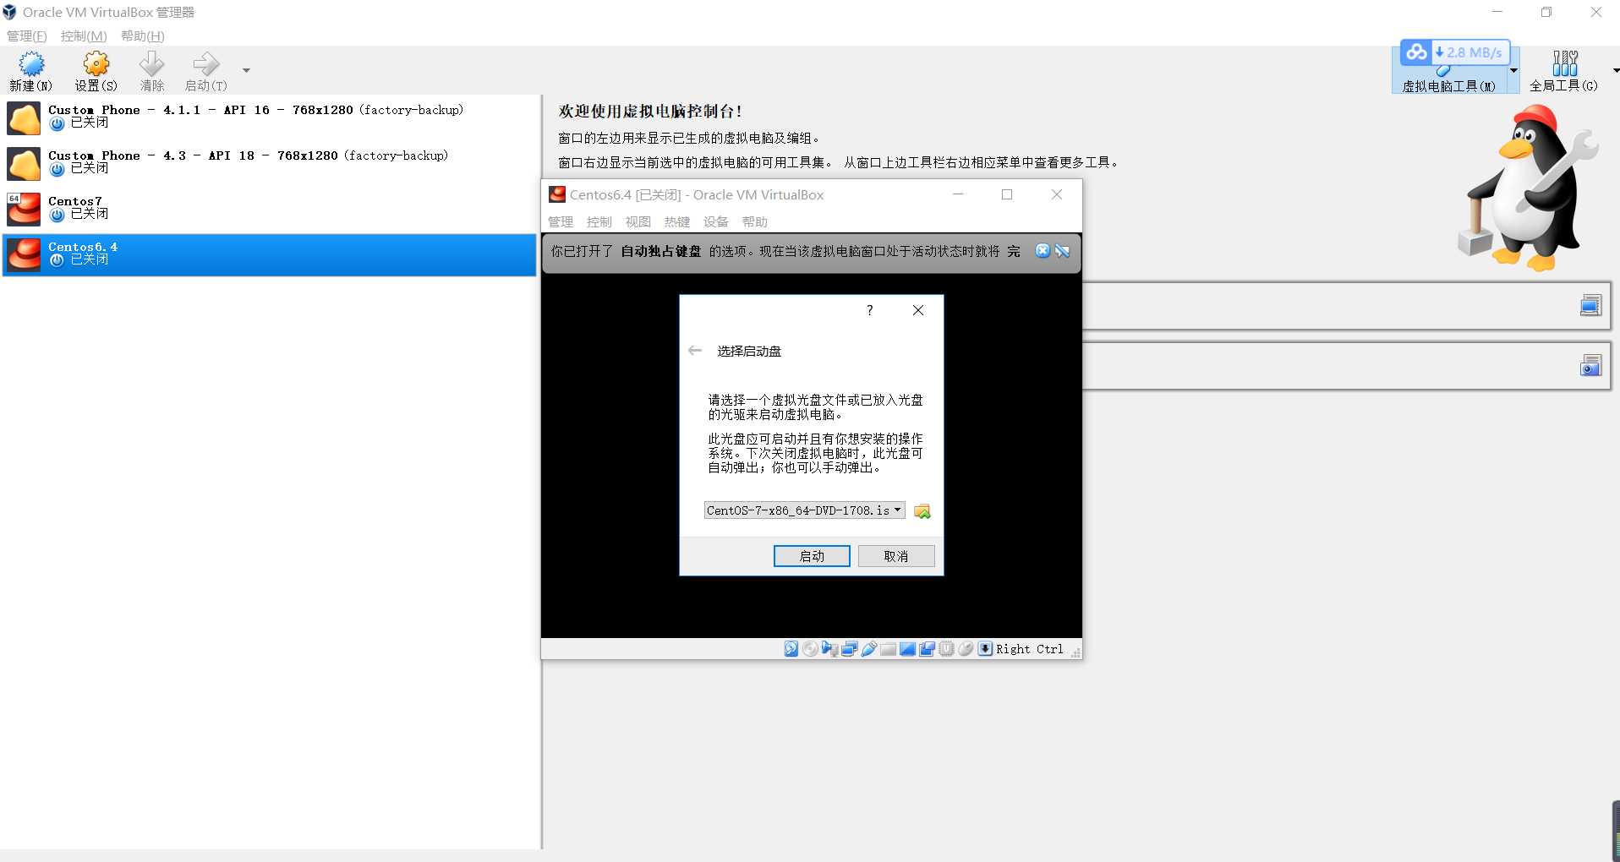Click the don't-show-again icon on notification bar
Screen dimensions: 1620x862
tap(1062, 251)
